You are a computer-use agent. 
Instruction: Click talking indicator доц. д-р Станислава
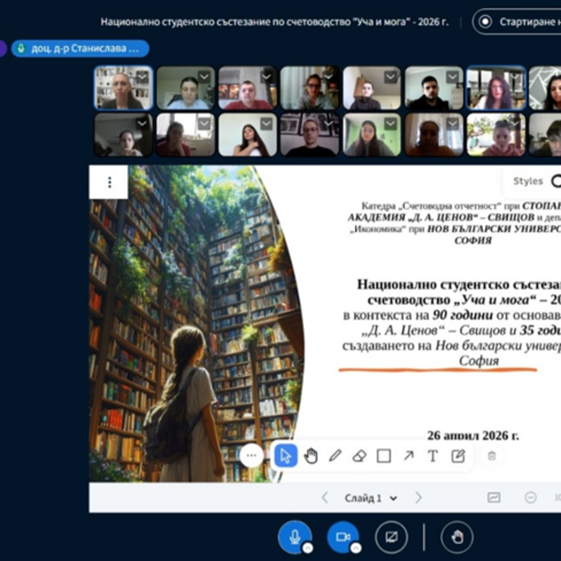tap(80, 49)
